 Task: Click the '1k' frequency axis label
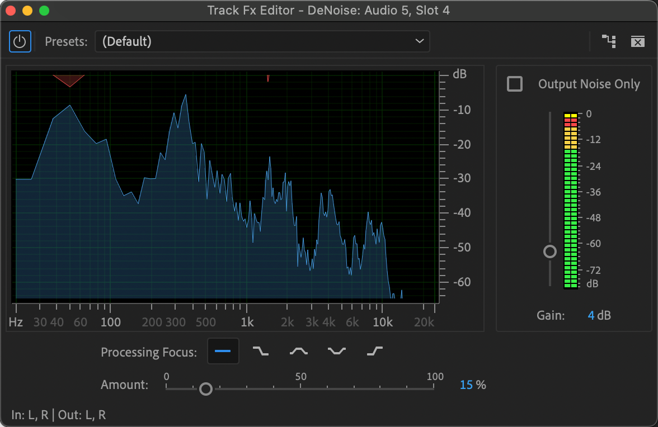pyautogui.click(x=247, y=322)
